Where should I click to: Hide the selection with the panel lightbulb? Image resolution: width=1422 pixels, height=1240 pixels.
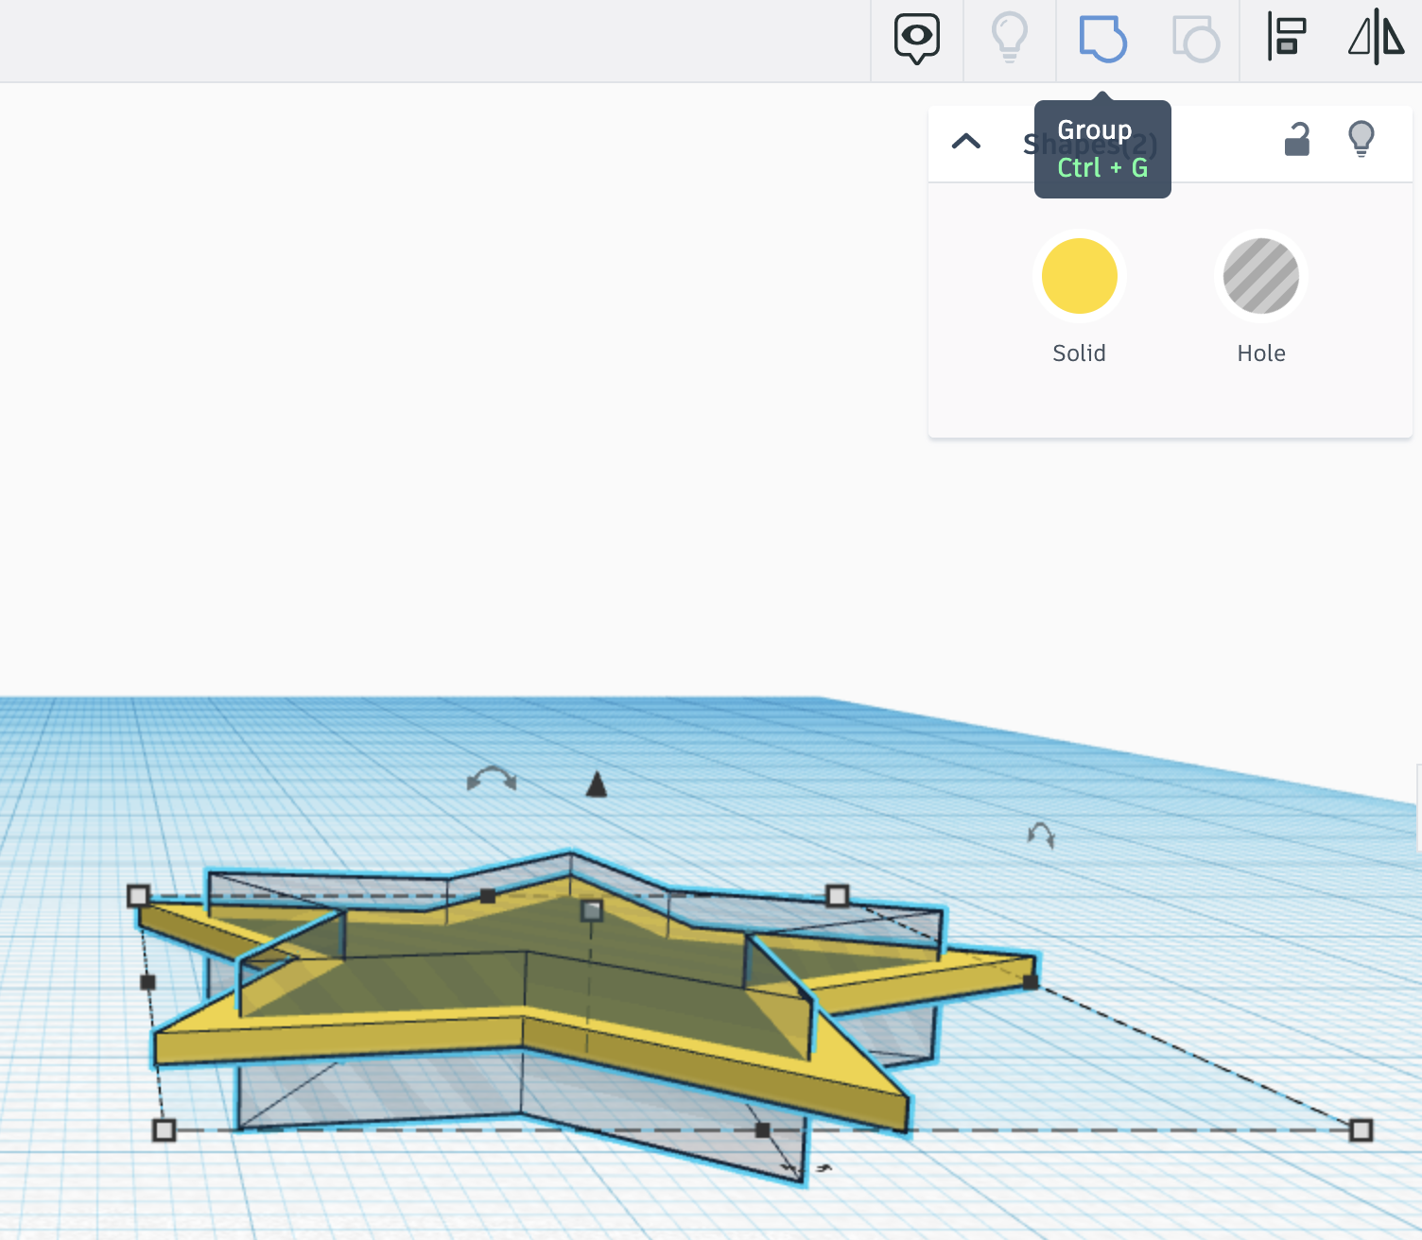(x=1361, y=140)
